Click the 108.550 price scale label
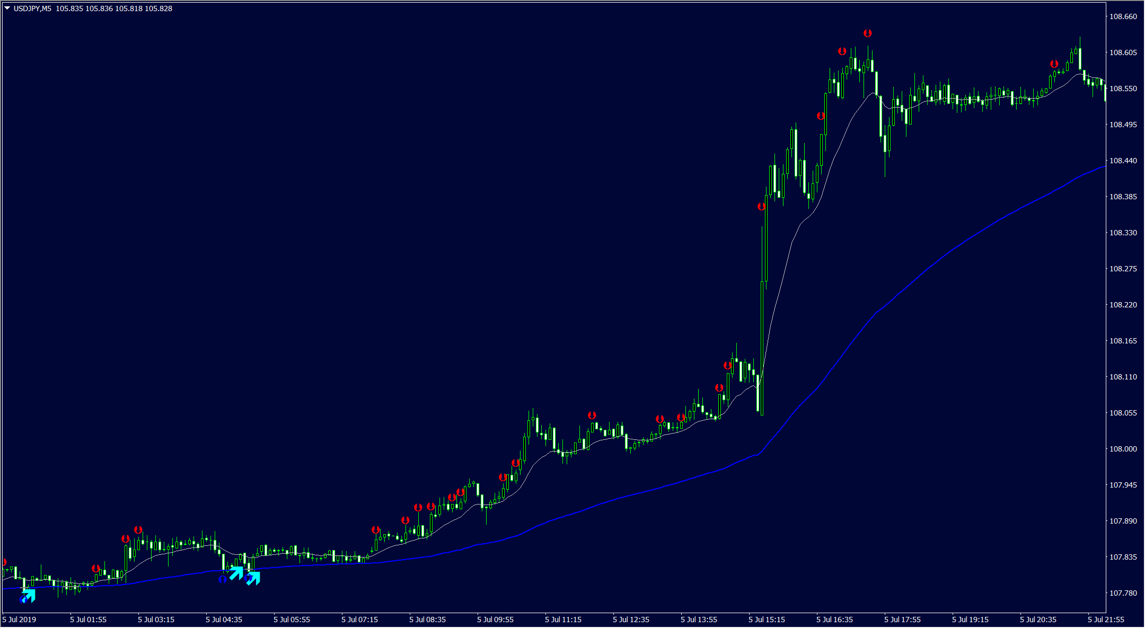The image size is (1145, 628). click(1123, 89)
